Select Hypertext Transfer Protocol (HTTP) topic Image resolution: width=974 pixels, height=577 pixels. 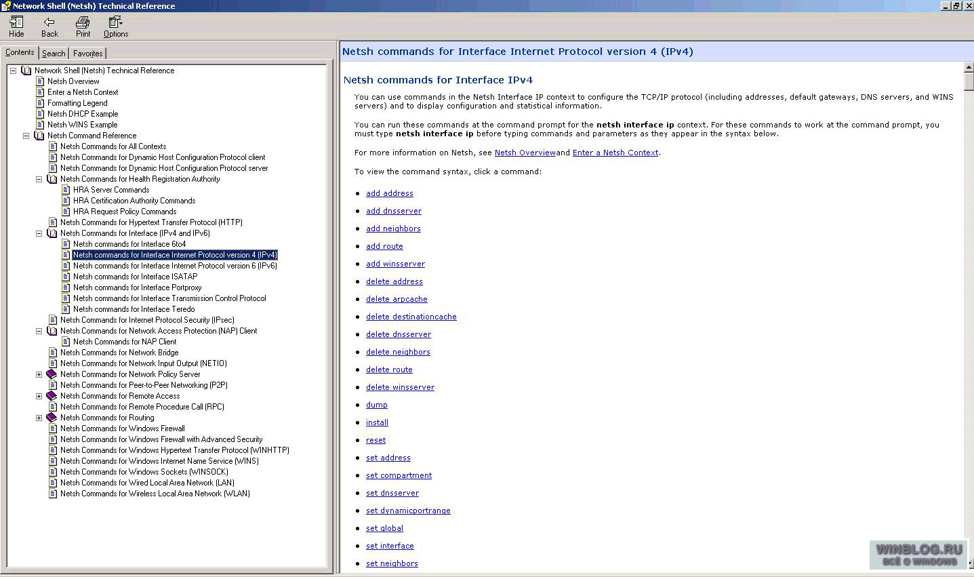[x=151, y=222]
